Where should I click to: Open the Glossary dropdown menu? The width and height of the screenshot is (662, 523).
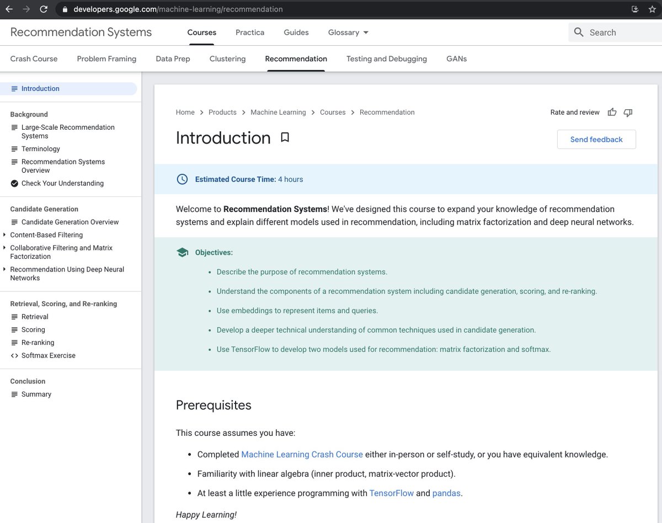tap(348, 32)
